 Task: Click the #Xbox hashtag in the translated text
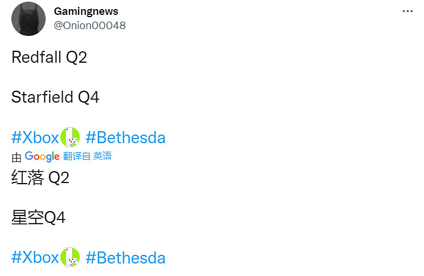coord(35,258)
